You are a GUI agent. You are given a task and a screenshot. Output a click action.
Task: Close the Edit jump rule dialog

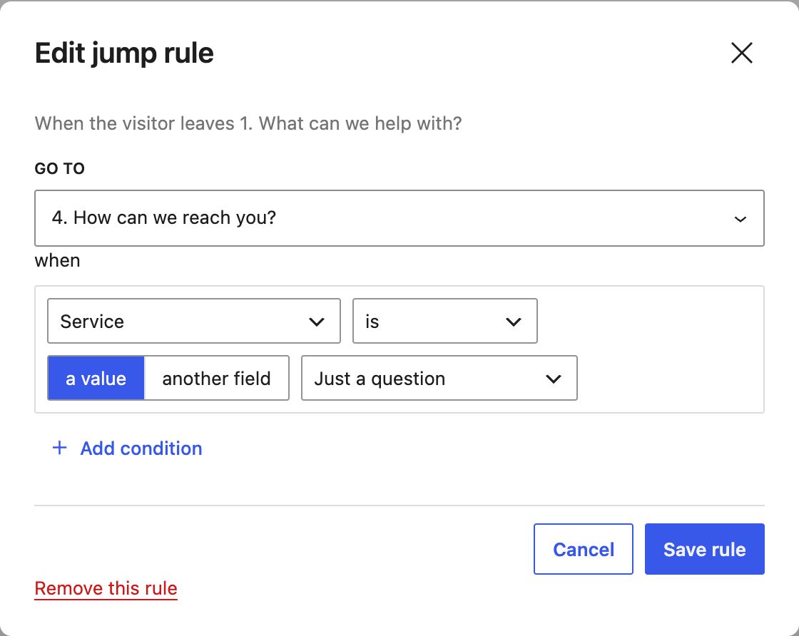(x=741, y=53)
